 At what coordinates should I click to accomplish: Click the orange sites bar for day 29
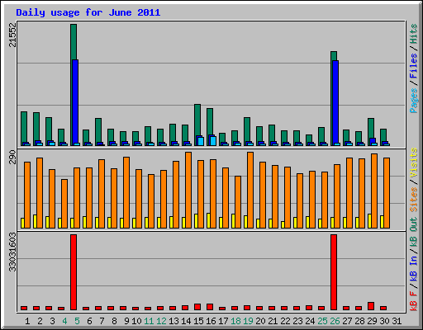tap(374, 191)
